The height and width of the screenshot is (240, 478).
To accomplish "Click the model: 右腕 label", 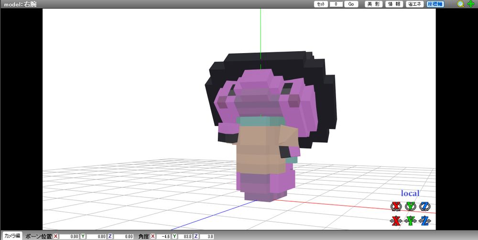I will click(20, 4).
